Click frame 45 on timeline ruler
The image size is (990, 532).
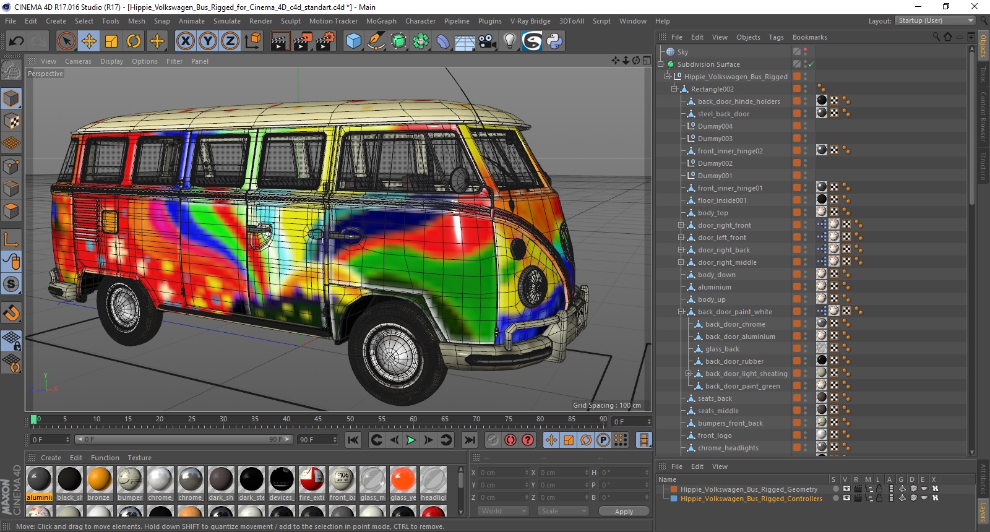click(317, 420)
